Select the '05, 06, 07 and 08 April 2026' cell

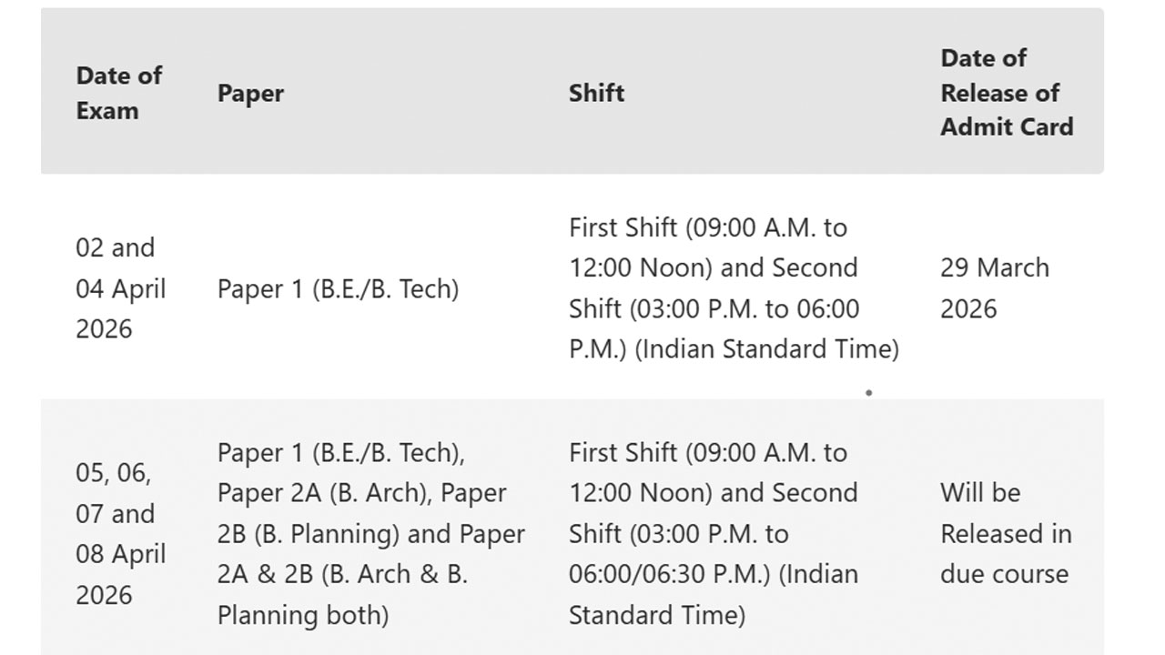tap(121, 534)
